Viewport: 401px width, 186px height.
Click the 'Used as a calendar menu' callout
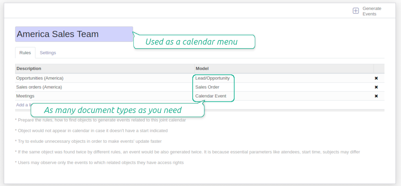[x=194, y=42]
